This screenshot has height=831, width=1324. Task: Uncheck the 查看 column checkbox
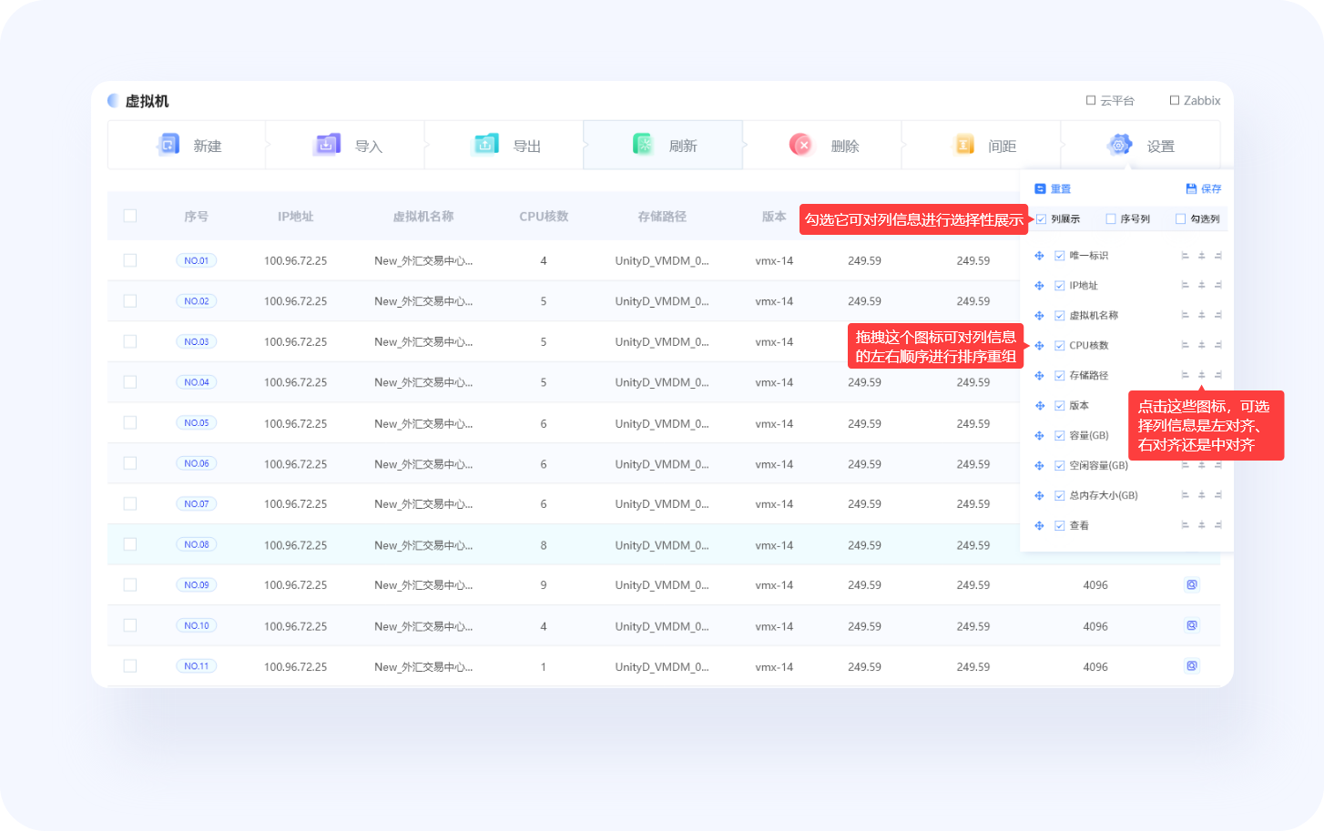tap(1059, 526)
